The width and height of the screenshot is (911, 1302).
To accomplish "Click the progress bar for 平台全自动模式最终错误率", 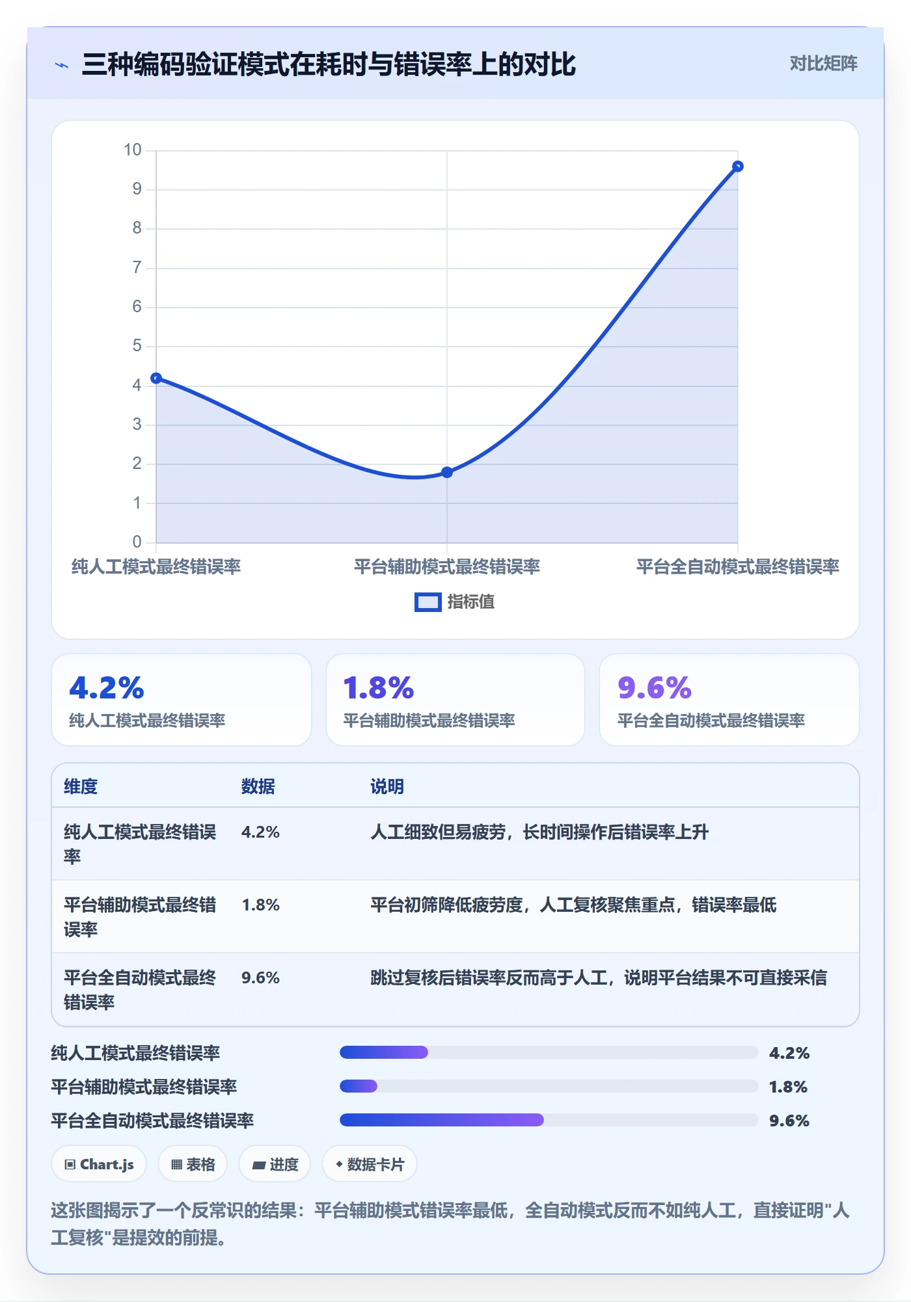I will [x=549, y=1120].
